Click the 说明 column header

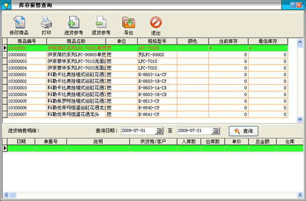[98, 142]
